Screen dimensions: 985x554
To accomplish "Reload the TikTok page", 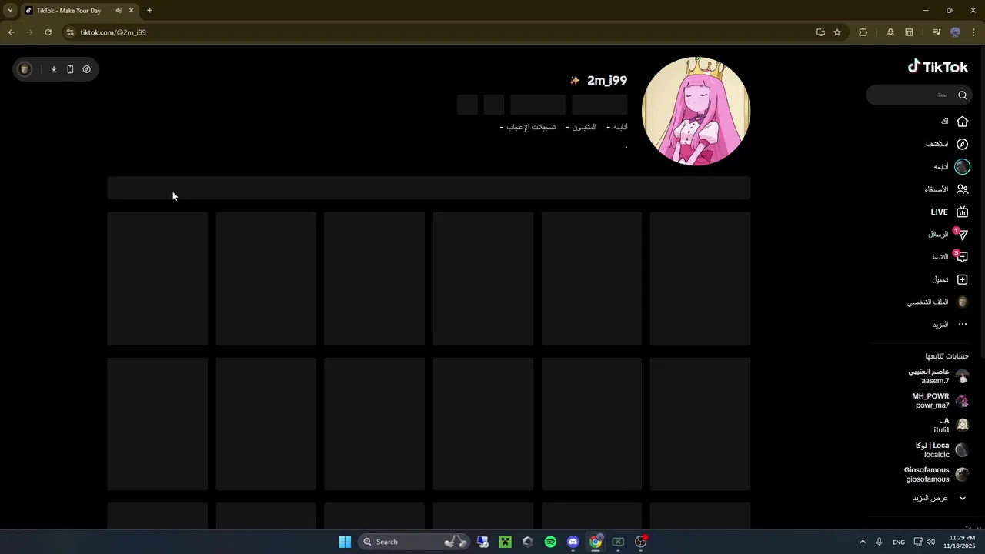I will 48,32.
